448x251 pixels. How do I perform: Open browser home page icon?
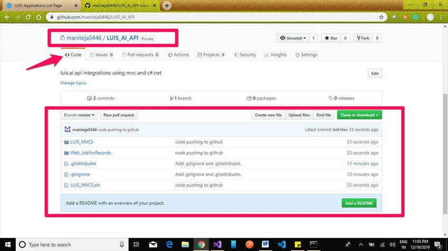pyautogui.click(x=38, y=17)
